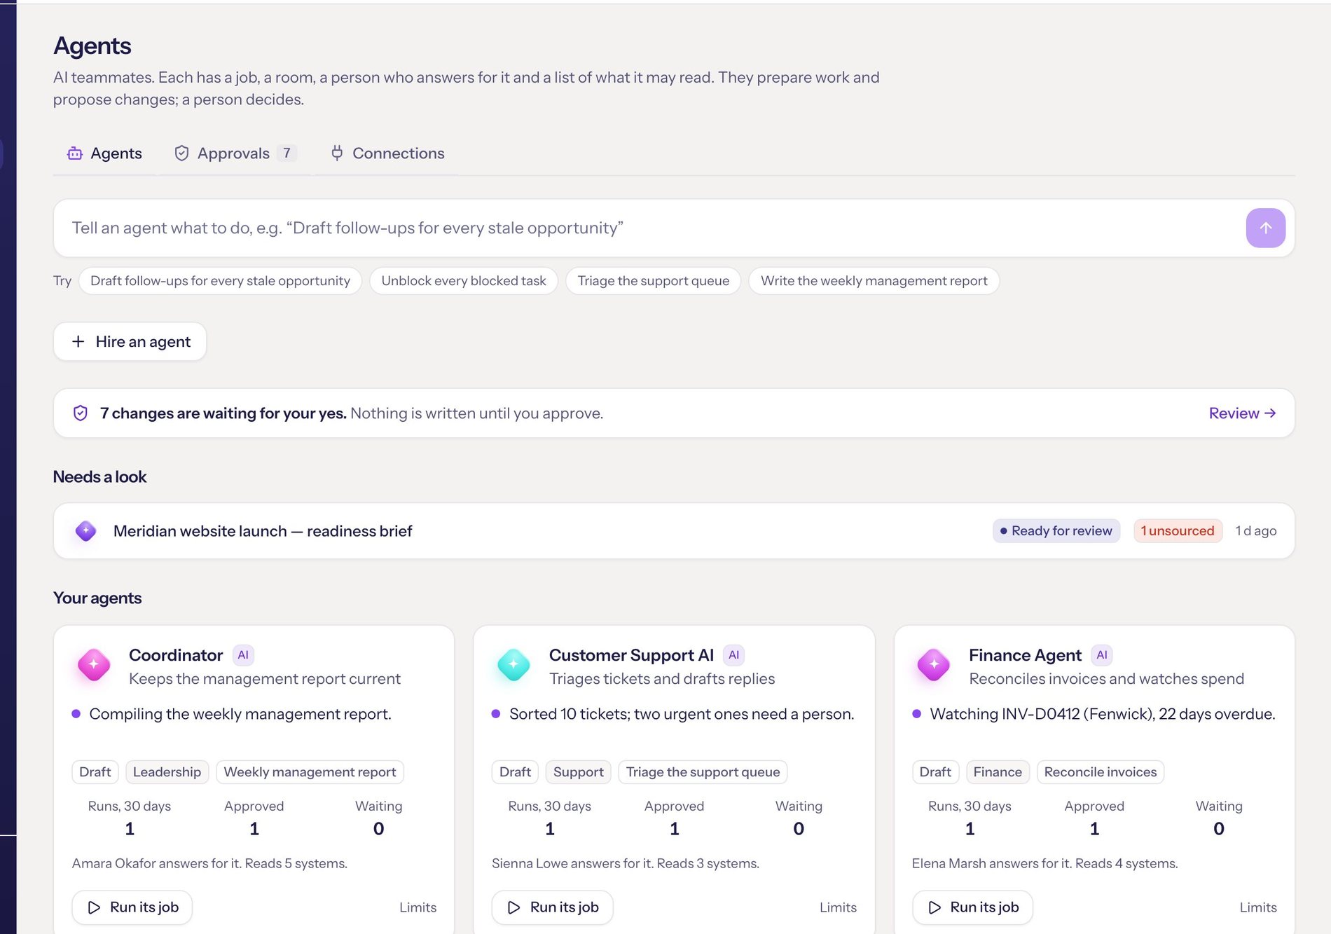Click the Coordinator agent pink diamond avatar
Screen dimensions: 1331x934
[x=94, y=665]
